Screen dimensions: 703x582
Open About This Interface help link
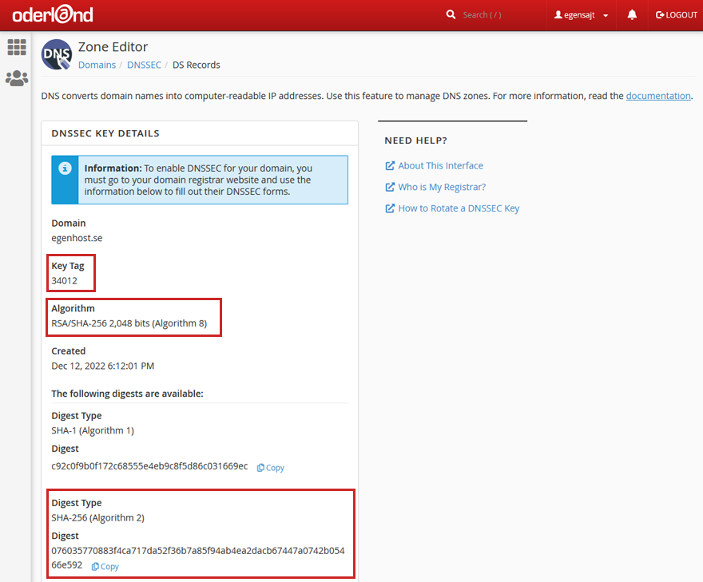click(441, 166)
